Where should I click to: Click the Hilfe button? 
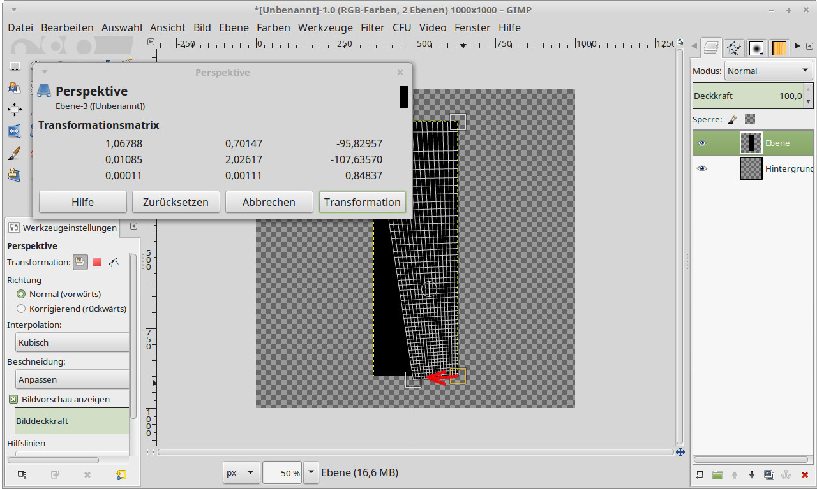pos(83,202)
